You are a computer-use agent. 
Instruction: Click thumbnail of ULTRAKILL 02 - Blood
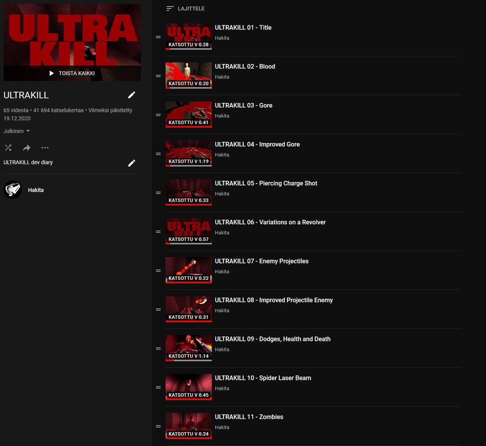[x=189, y=75]
